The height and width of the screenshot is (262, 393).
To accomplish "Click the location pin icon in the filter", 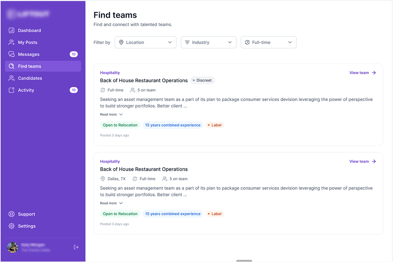I will (x=120, y=42).
